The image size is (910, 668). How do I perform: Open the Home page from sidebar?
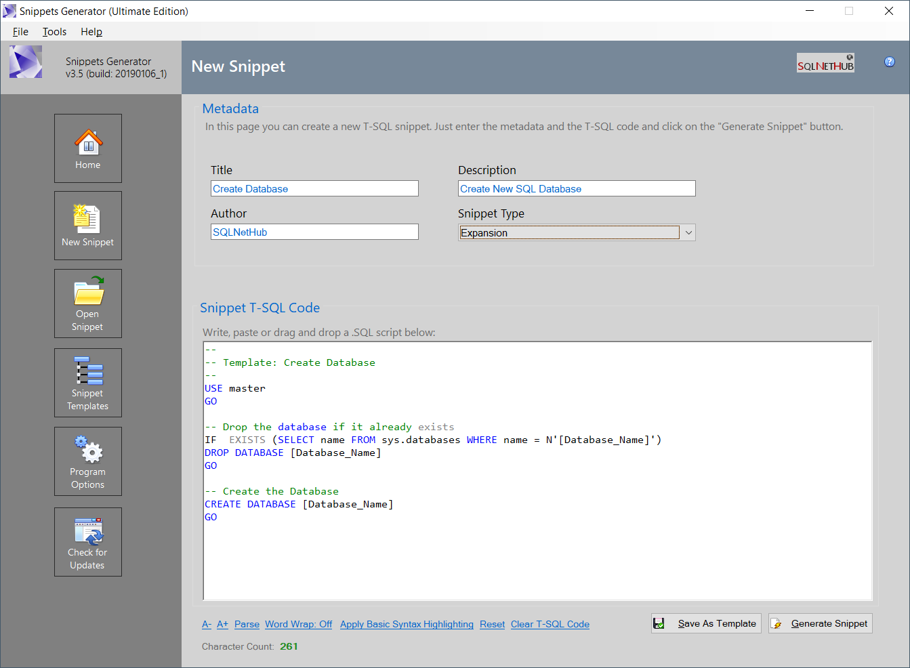(88, 148)
